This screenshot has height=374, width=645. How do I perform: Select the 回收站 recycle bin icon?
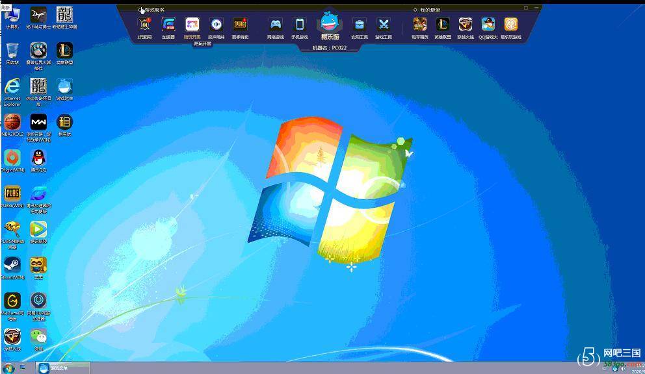(12, 53)
